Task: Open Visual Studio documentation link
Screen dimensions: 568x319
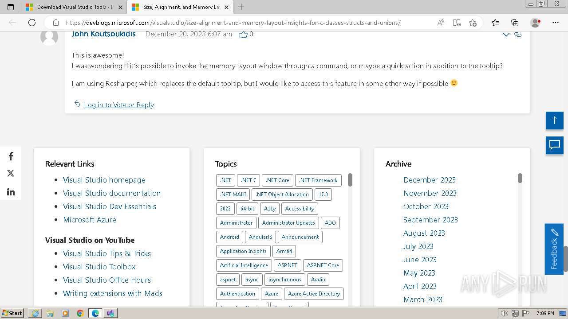Action: pos(112,193)
